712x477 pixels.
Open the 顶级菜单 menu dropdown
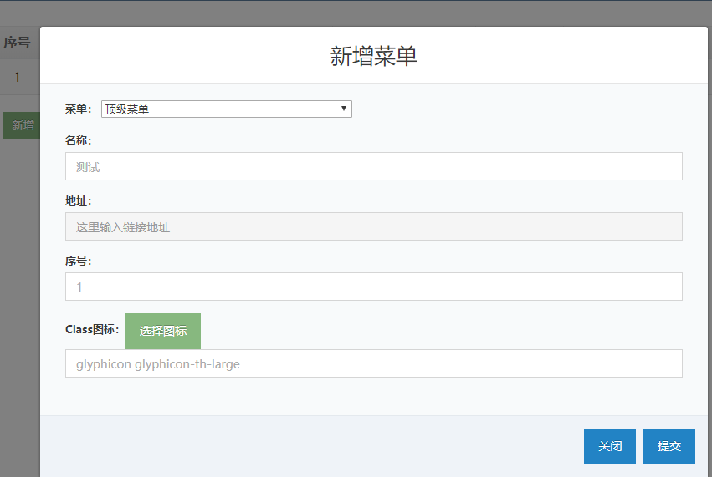point(226,109)
